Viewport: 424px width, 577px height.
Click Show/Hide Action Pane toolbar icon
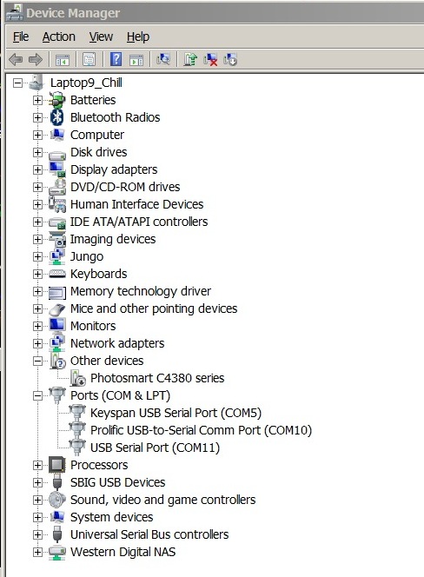click(x=136, y=59)
